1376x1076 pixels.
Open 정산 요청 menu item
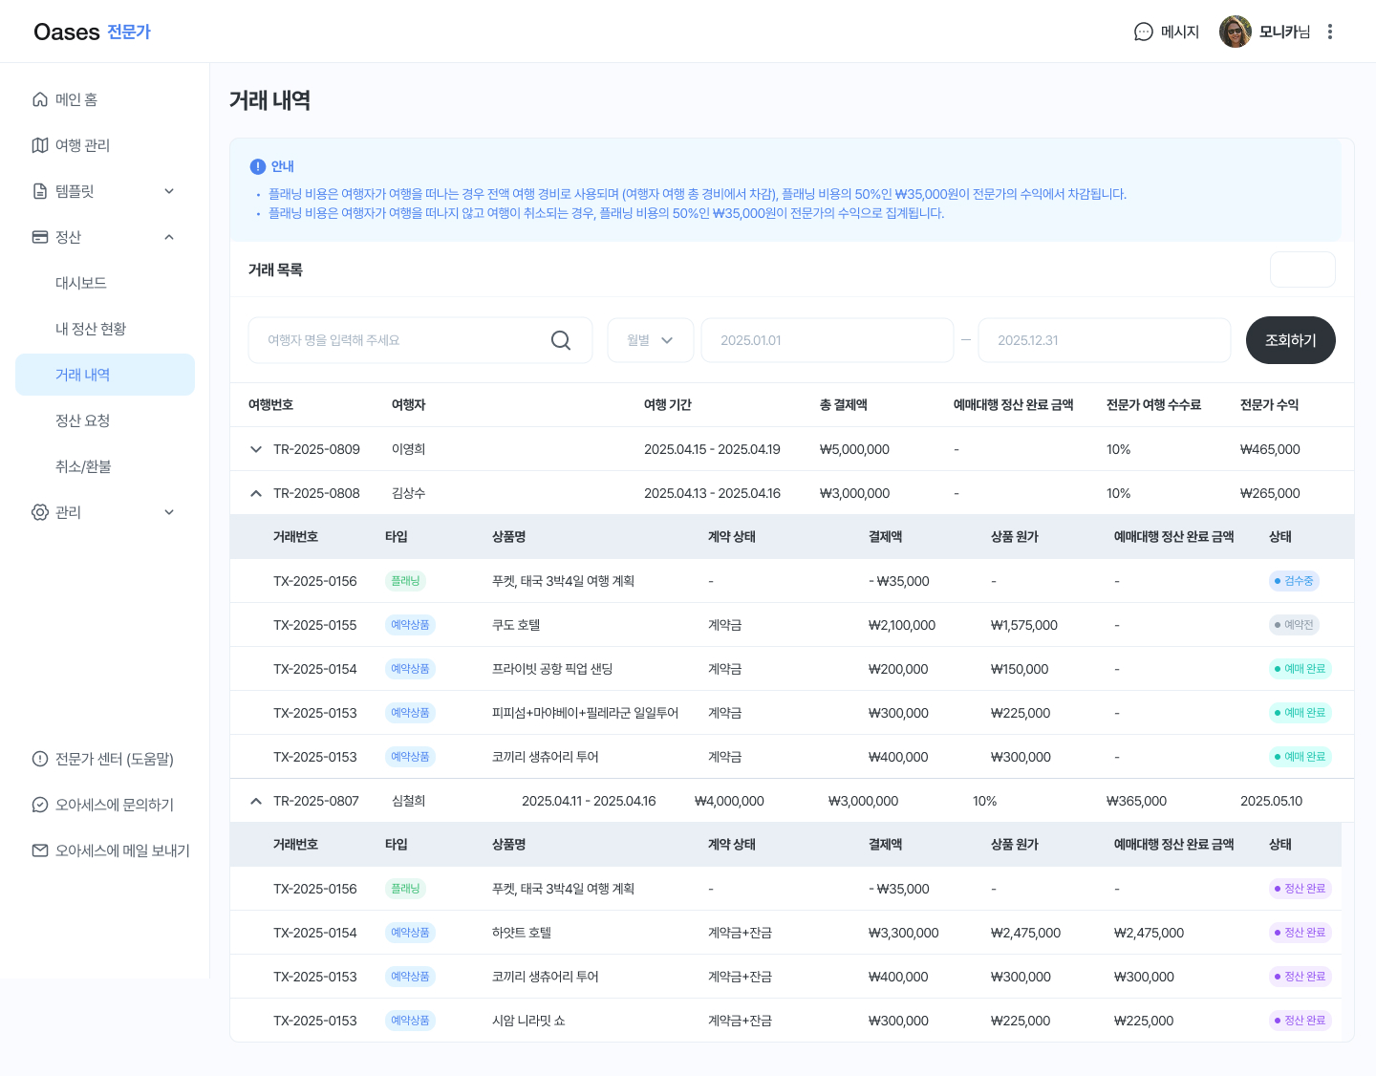tap(83, 420)
